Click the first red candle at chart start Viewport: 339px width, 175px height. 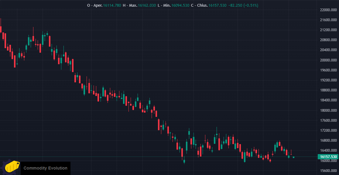[1, 29]
